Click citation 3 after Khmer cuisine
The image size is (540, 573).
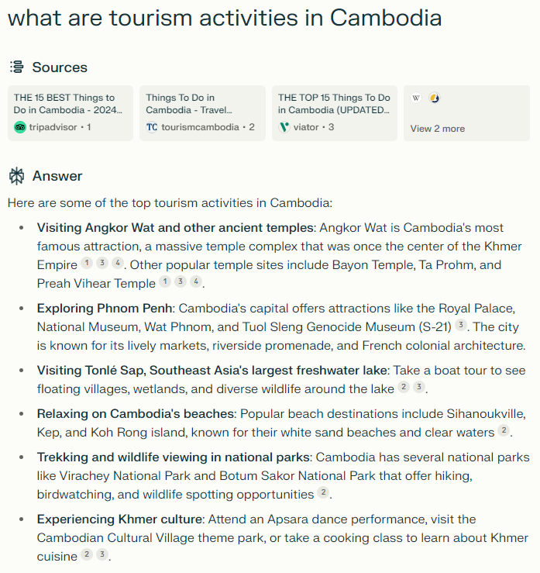101,555
